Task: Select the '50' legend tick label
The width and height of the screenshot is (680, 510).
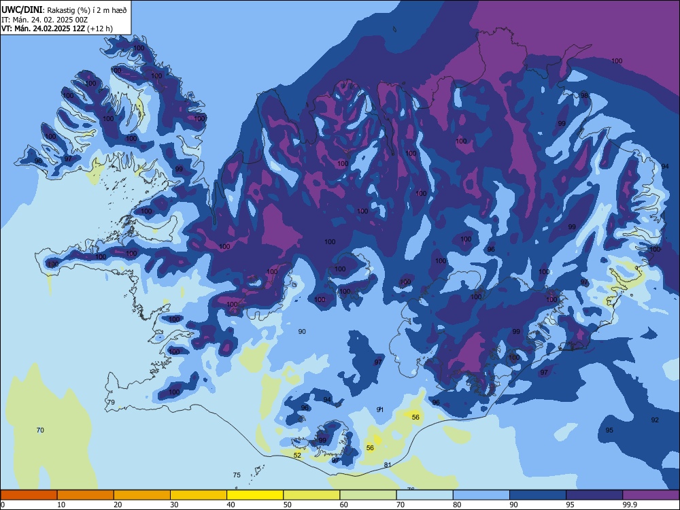Action: point(287,505)
